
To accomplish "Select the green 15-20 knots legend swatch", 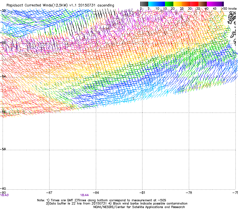I will point(169,4).
